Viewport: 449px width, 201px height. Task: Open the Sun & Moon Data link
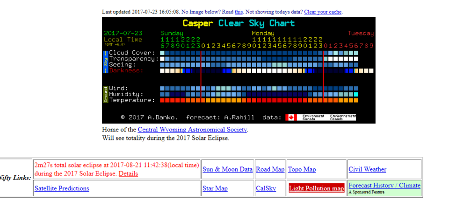coord(228,169)
